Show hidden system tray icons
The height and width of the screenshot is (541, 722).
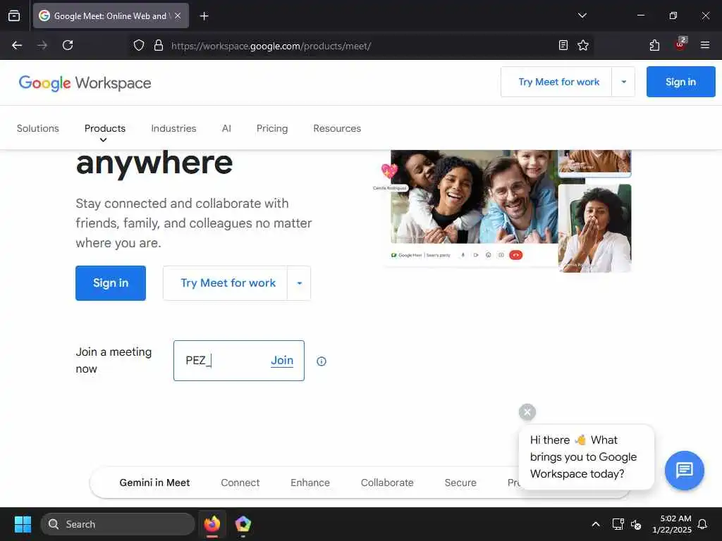click(x=595, y=524)
